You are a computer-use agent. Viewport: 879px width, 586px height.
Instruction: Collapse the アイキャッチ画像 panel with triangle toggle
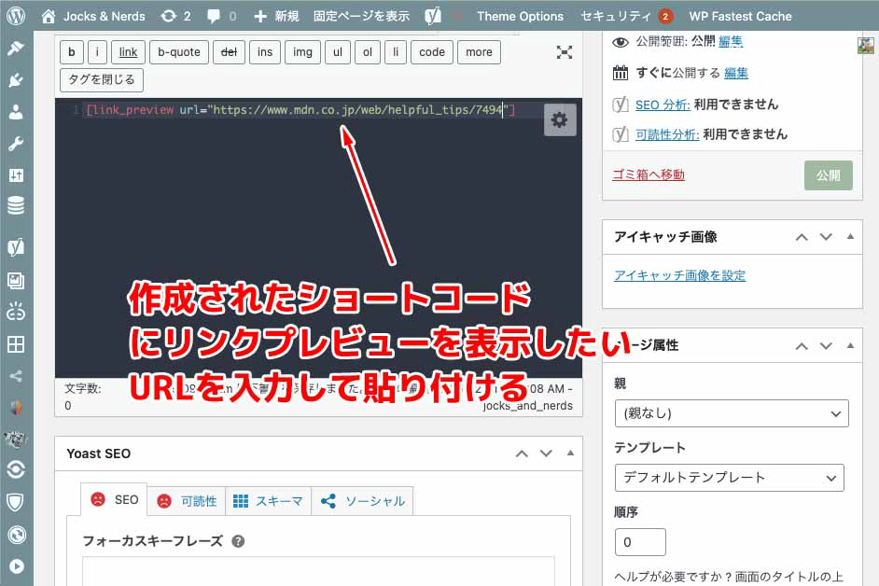tap(850, 237)
